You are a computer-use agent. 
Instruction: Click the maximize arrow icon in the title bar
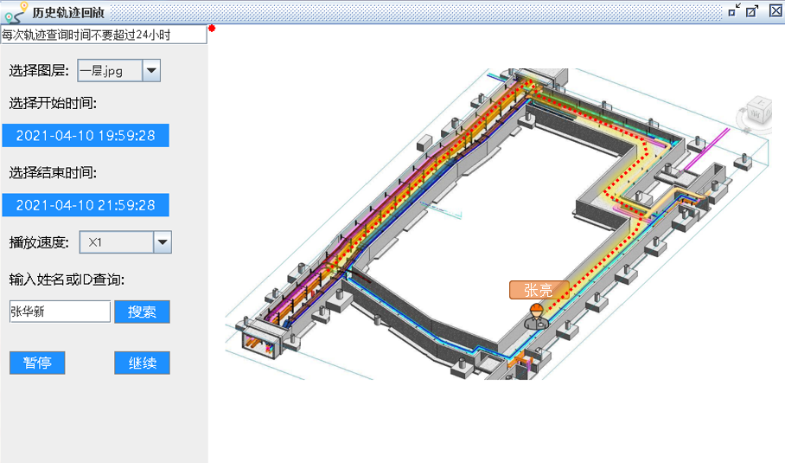[x=752, y=10]
